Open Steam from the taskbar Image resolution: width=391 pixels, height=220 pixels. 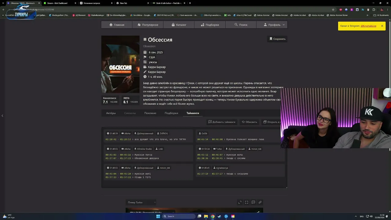click(219, 216)
